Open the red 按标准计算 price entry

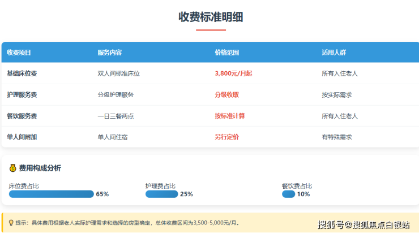point(229,116)
